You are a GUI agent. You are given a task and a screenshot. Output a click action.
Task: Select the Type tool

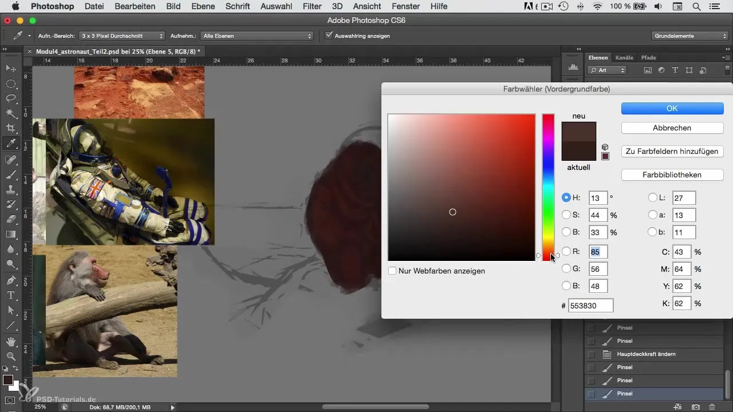(x=11, y=295)
